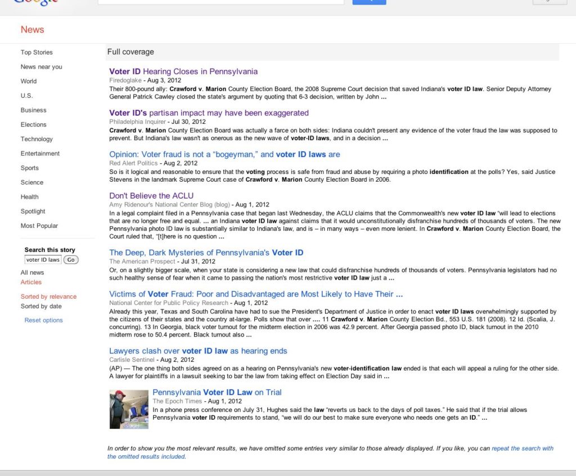Open 'Pennsylvania Voter ID Law on Trial' headline

pyautogui.click(x=217, y=393)
